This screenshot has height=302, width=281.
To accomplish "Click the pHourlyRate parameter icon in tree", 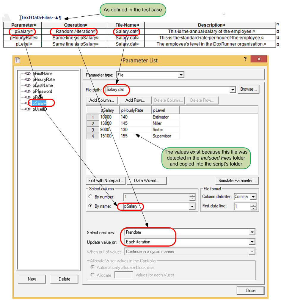I will click(28, 79).
